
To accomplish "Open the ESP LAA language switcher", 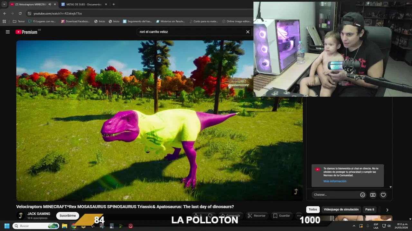I will click(x=376, y=226).
